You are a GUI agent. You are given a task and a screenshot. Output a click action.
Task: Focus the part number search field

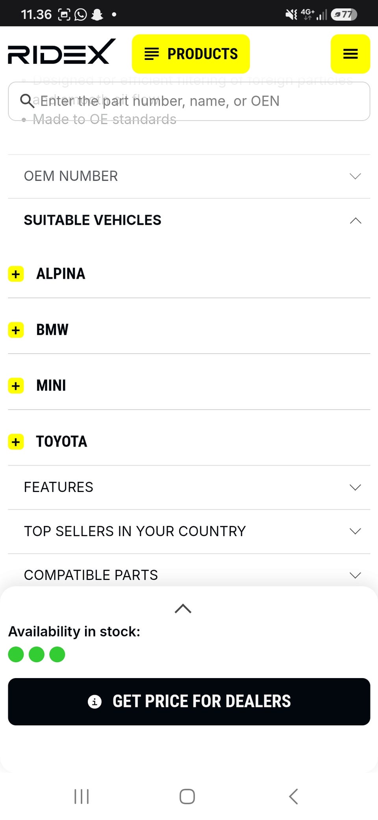coord(189,101)
